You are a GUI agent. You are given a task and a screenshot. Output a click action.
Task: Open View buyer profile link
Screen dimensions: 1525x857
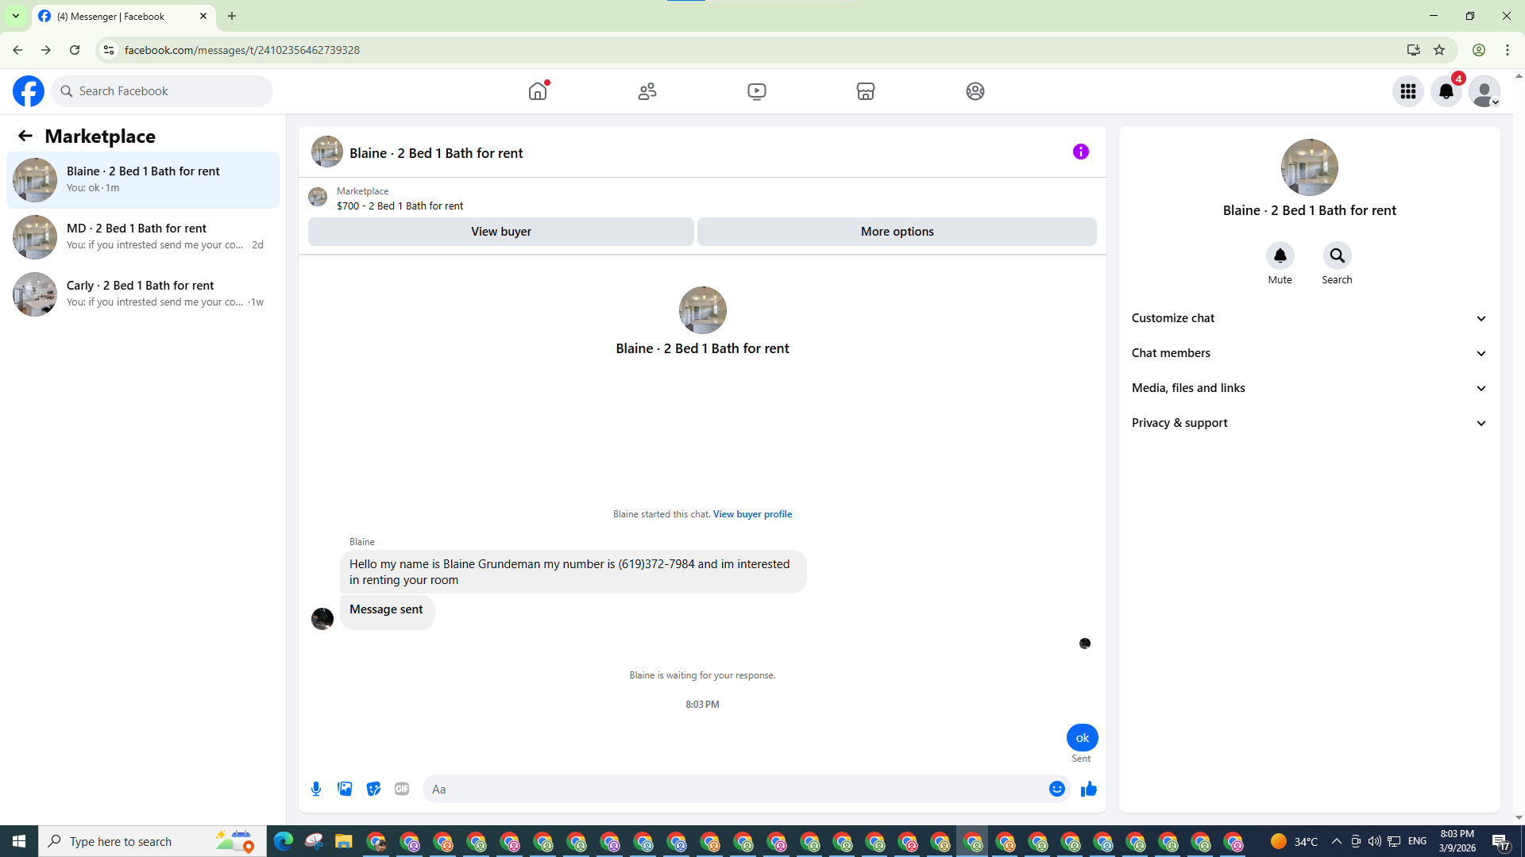click(751, 514)
